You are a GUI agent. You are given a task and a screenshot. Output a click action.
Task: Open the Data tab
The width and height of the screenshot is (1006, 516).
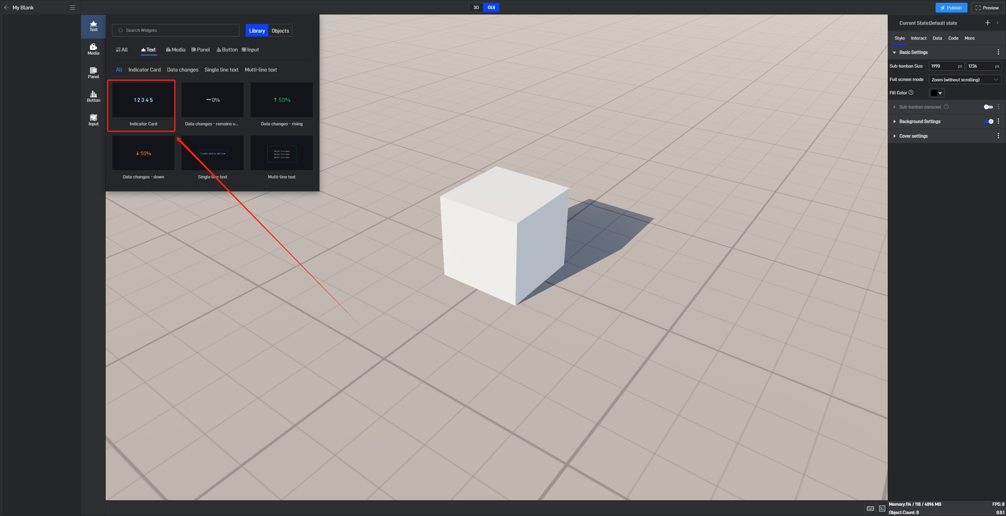937,38
